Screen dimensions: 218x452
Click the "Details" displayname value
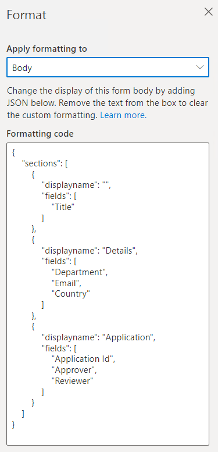(120, 251)
